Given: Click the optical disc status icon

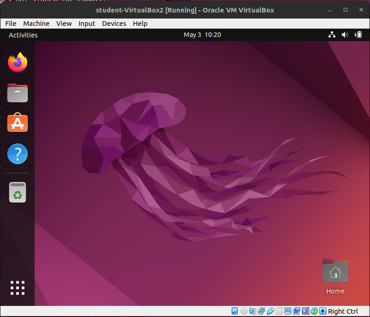Looking at the screenshot, I should (244, 311).
